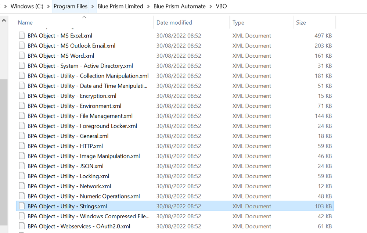367x233 pixels.
Task: Click file icon for MS Word.xml
Action: 22,55
